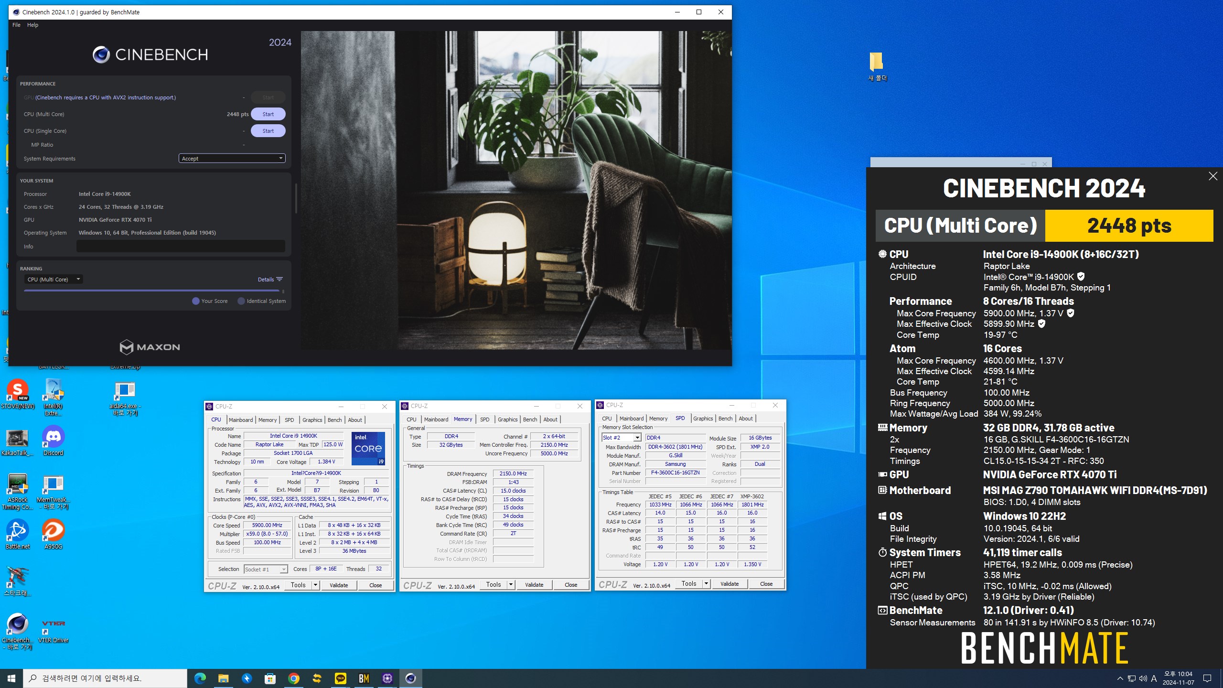Screen dimensions: 1223x688
Task: Open File Explorer from the taskbar
Action: tap(224, 678)
